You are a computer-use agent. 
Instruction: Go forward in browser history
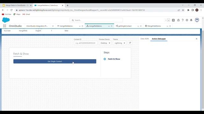pos(7,10)
